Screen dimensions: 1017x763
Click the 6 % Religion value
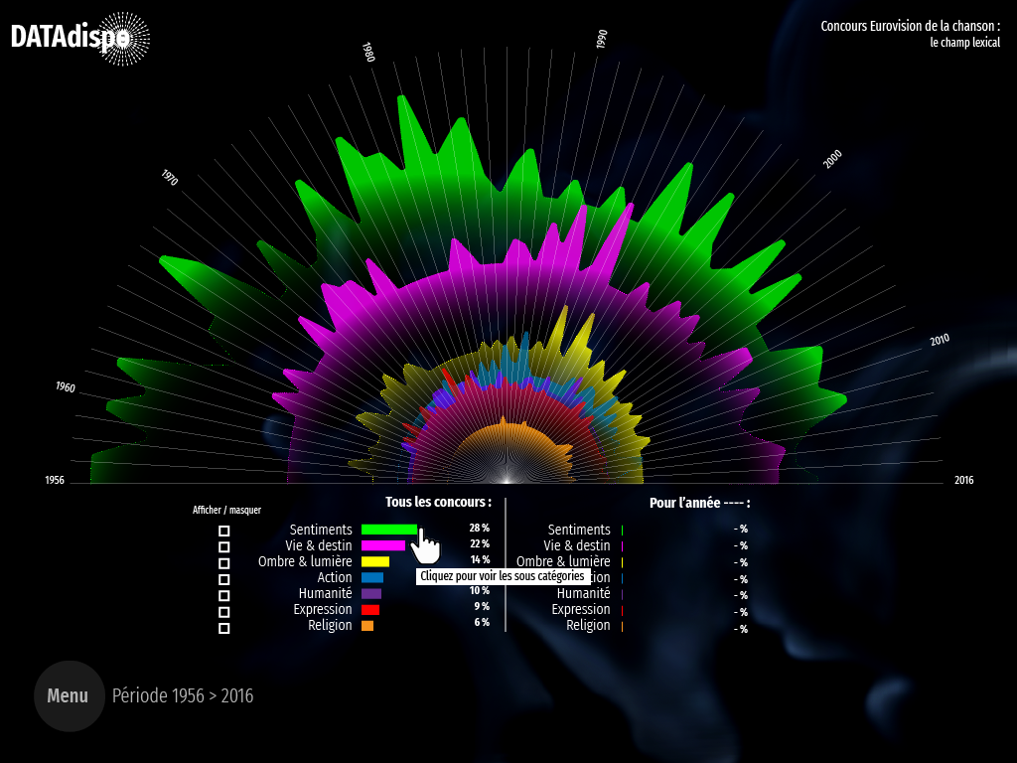[482, 622]
